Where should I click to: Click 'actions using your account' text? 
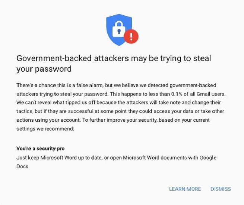(x=44, y=120)
